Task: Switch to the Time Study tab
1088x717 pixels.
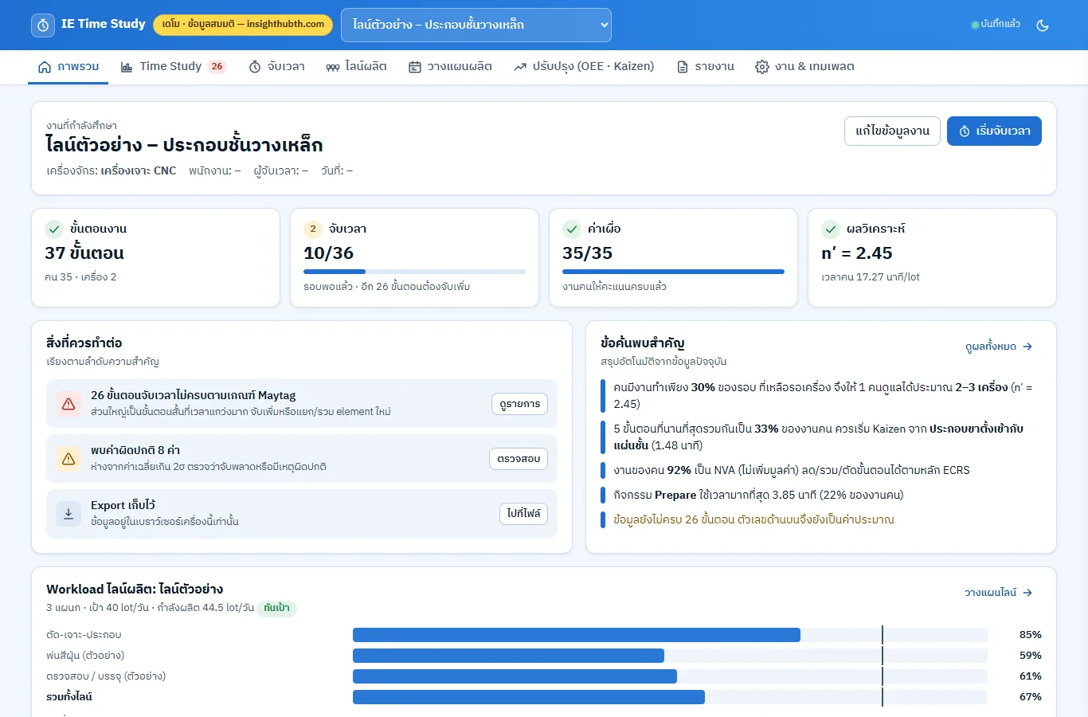Action: click(174, 66)
